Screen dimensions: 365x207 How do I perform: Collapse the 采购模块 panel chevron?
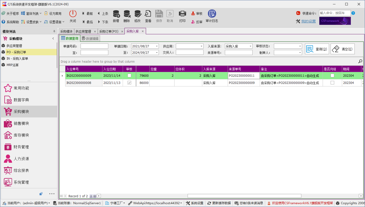(53, 39)
